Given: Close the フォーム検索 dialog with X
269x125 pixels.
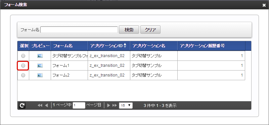Looking at the screenshot, I should pos(264,5).
